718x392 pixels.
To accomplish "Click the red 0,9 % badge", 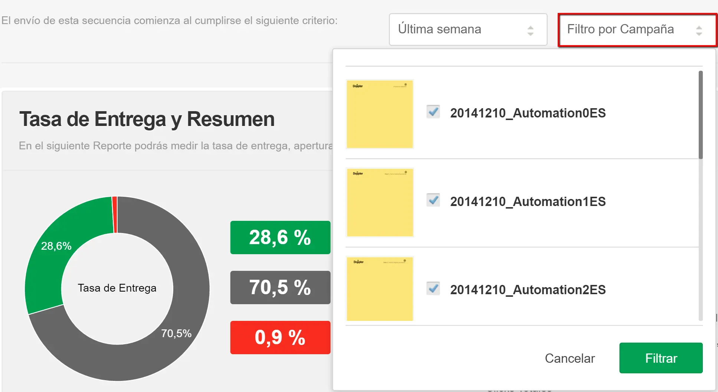I will pos(280,338).
